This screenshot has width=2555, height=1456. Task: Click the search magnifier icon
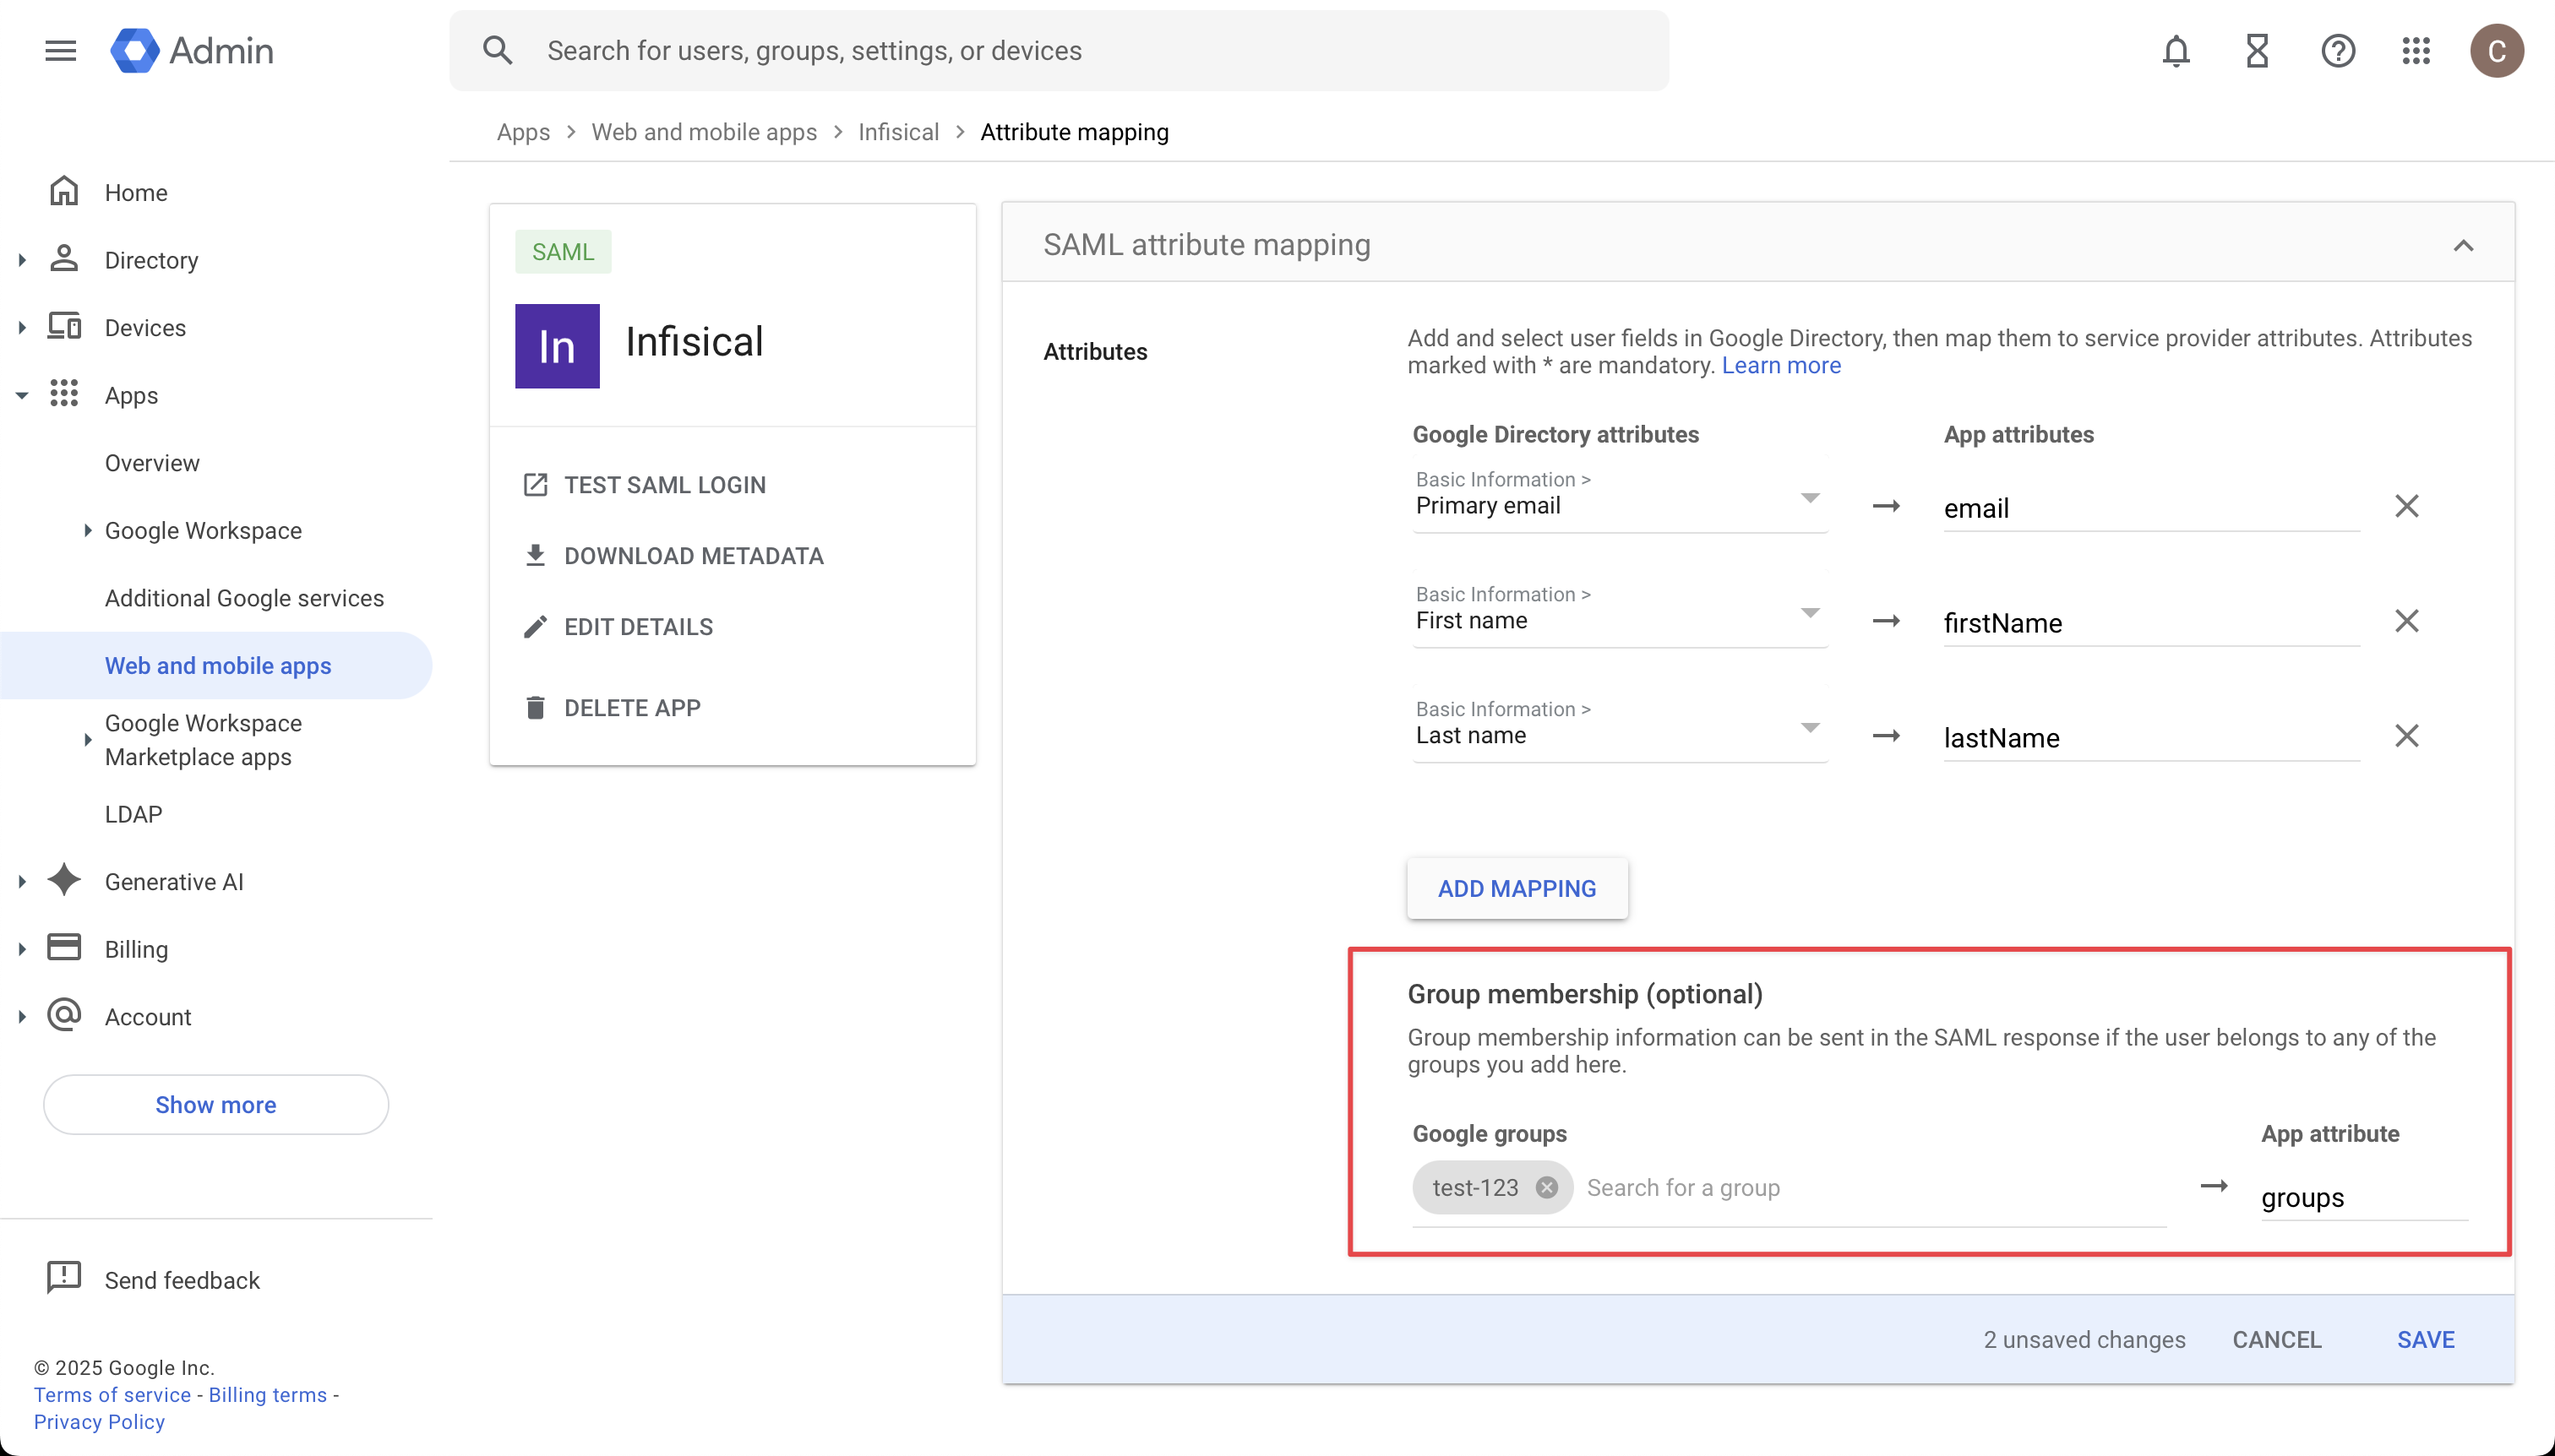tap(497, 50)
